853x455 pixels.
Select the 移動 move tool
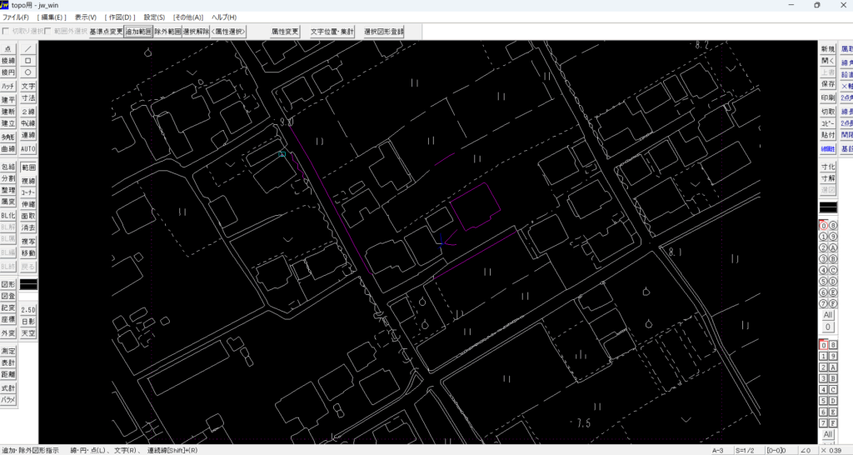point(28,253)
